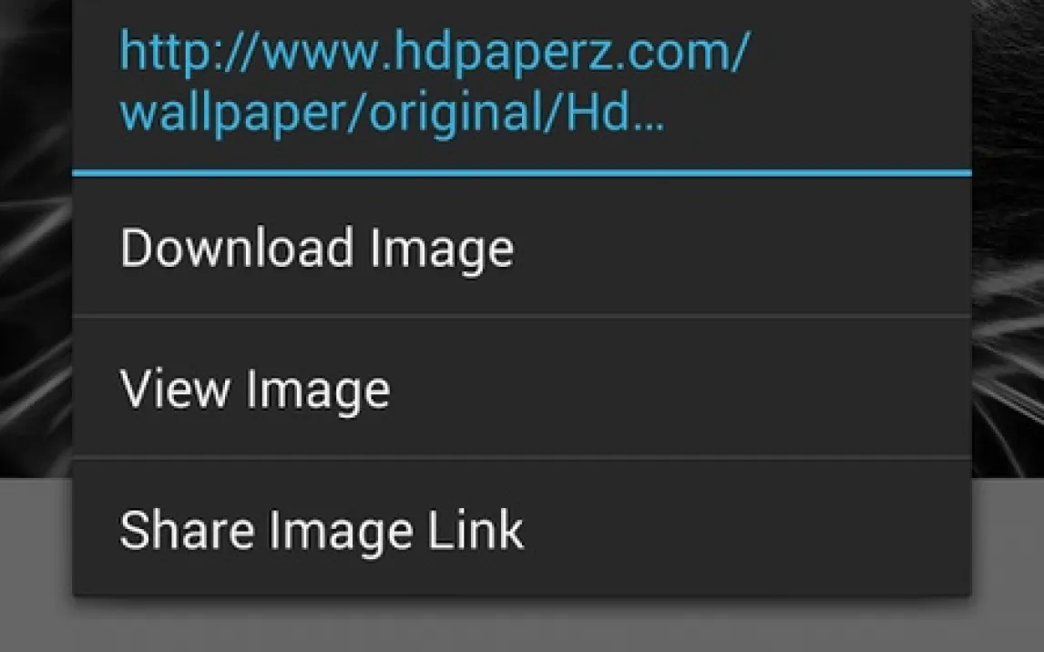The image size is (1044, 652).
Task: Click the word 'Image' in Download Image
Action: [x=442, y=249]
